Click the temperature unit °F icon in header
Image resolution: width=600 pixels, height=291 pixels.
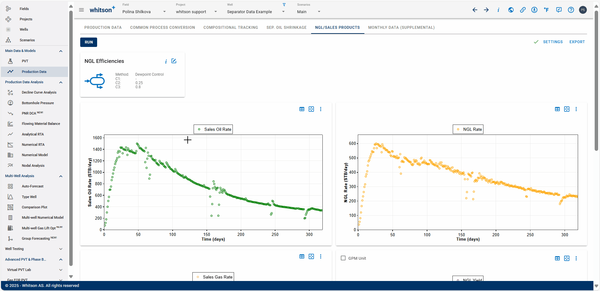click(546, 10)
